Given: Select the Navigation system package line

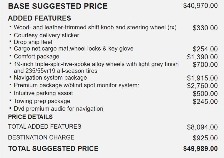Looking at the screenshot, I should tap(50, 78).
